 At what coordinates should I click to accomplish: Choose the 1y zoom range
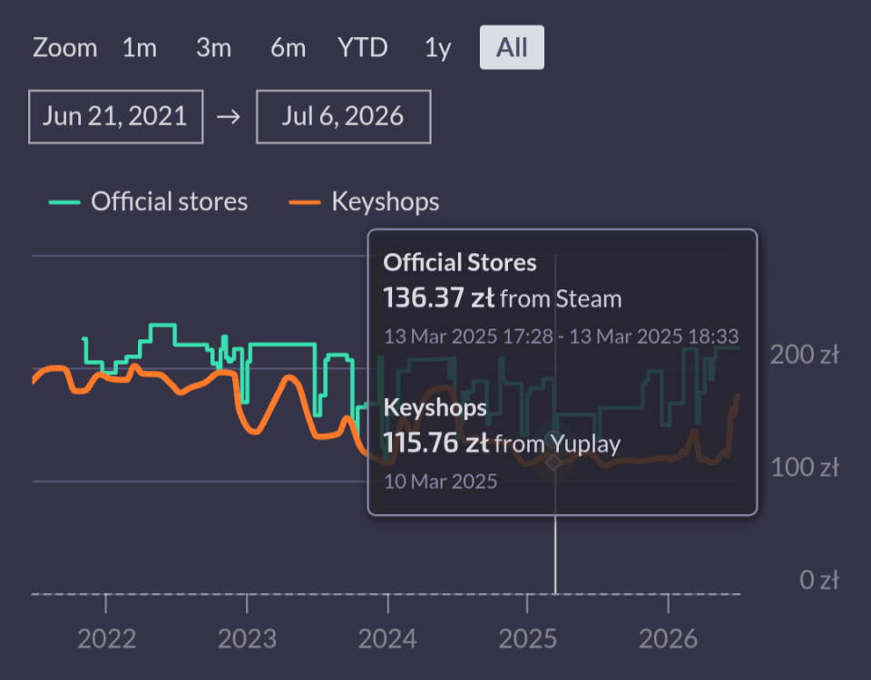pos(437,48)
